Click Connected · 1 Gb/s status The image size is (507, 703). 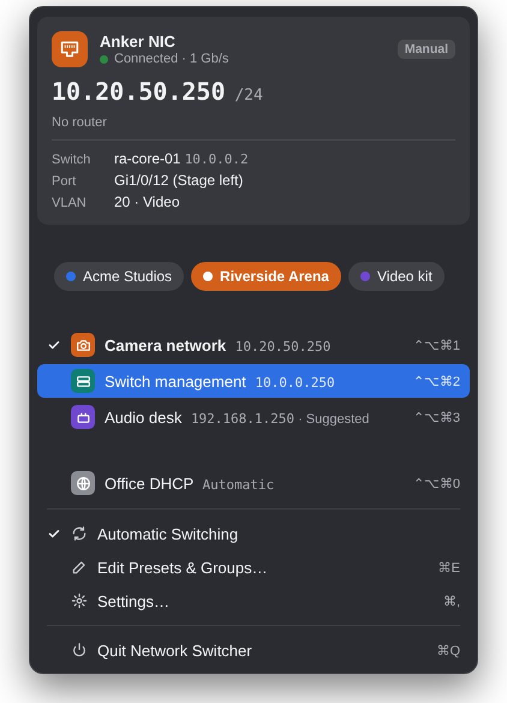pyautogui.click(x=171, y=58)
